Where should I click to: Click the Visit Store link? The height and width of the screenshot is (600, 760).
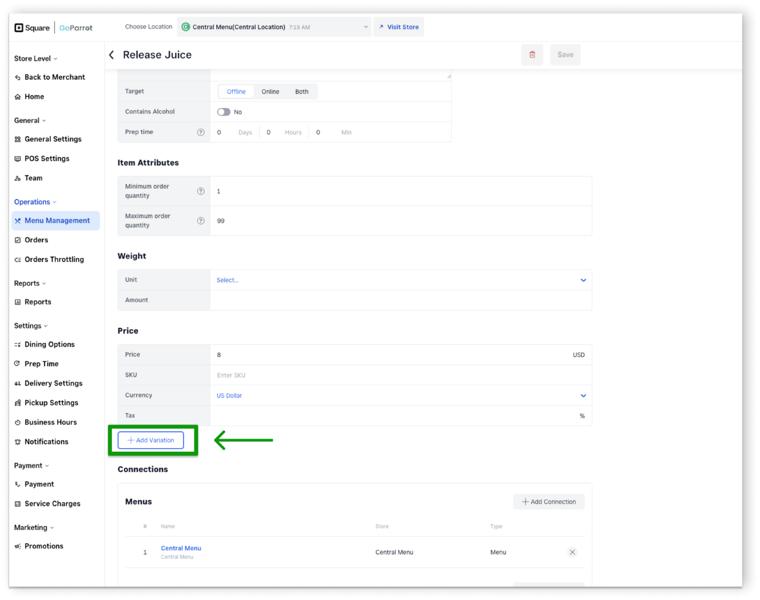tap(399, 27)
